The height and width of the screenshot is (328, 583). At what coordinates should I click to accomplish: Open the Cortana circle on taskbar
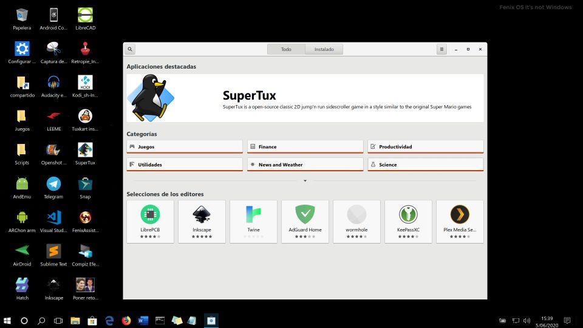(24, 321)
